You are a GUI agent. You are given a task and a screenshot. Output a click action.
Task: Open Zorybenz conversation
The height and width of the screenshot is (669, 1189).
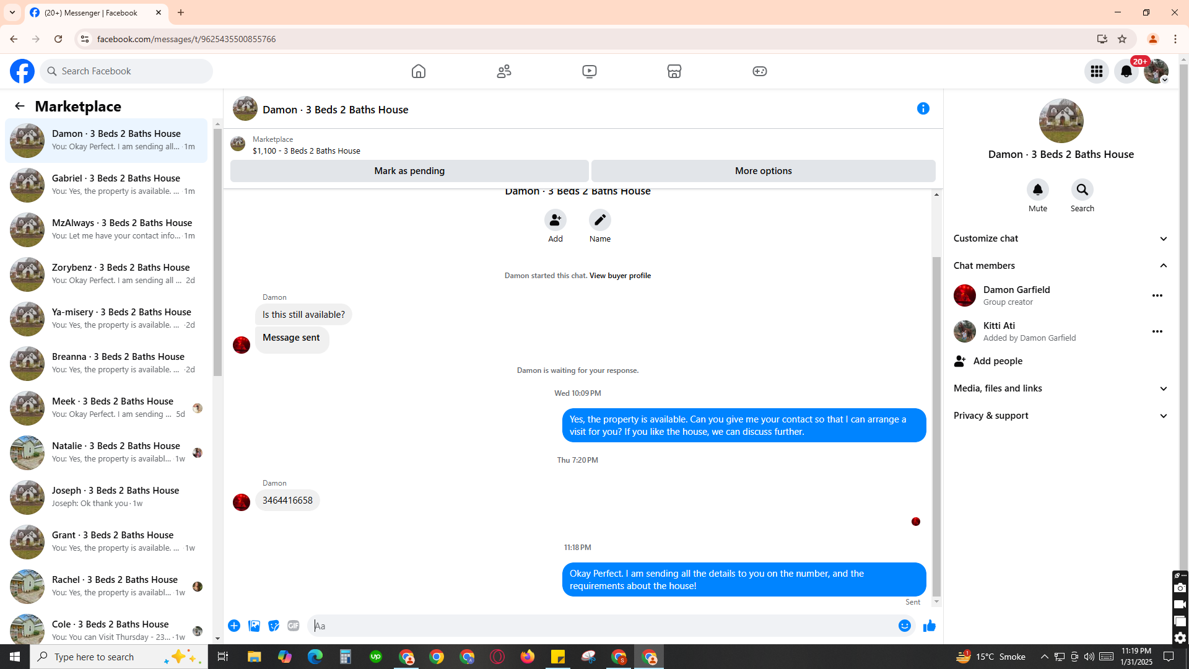107,274
